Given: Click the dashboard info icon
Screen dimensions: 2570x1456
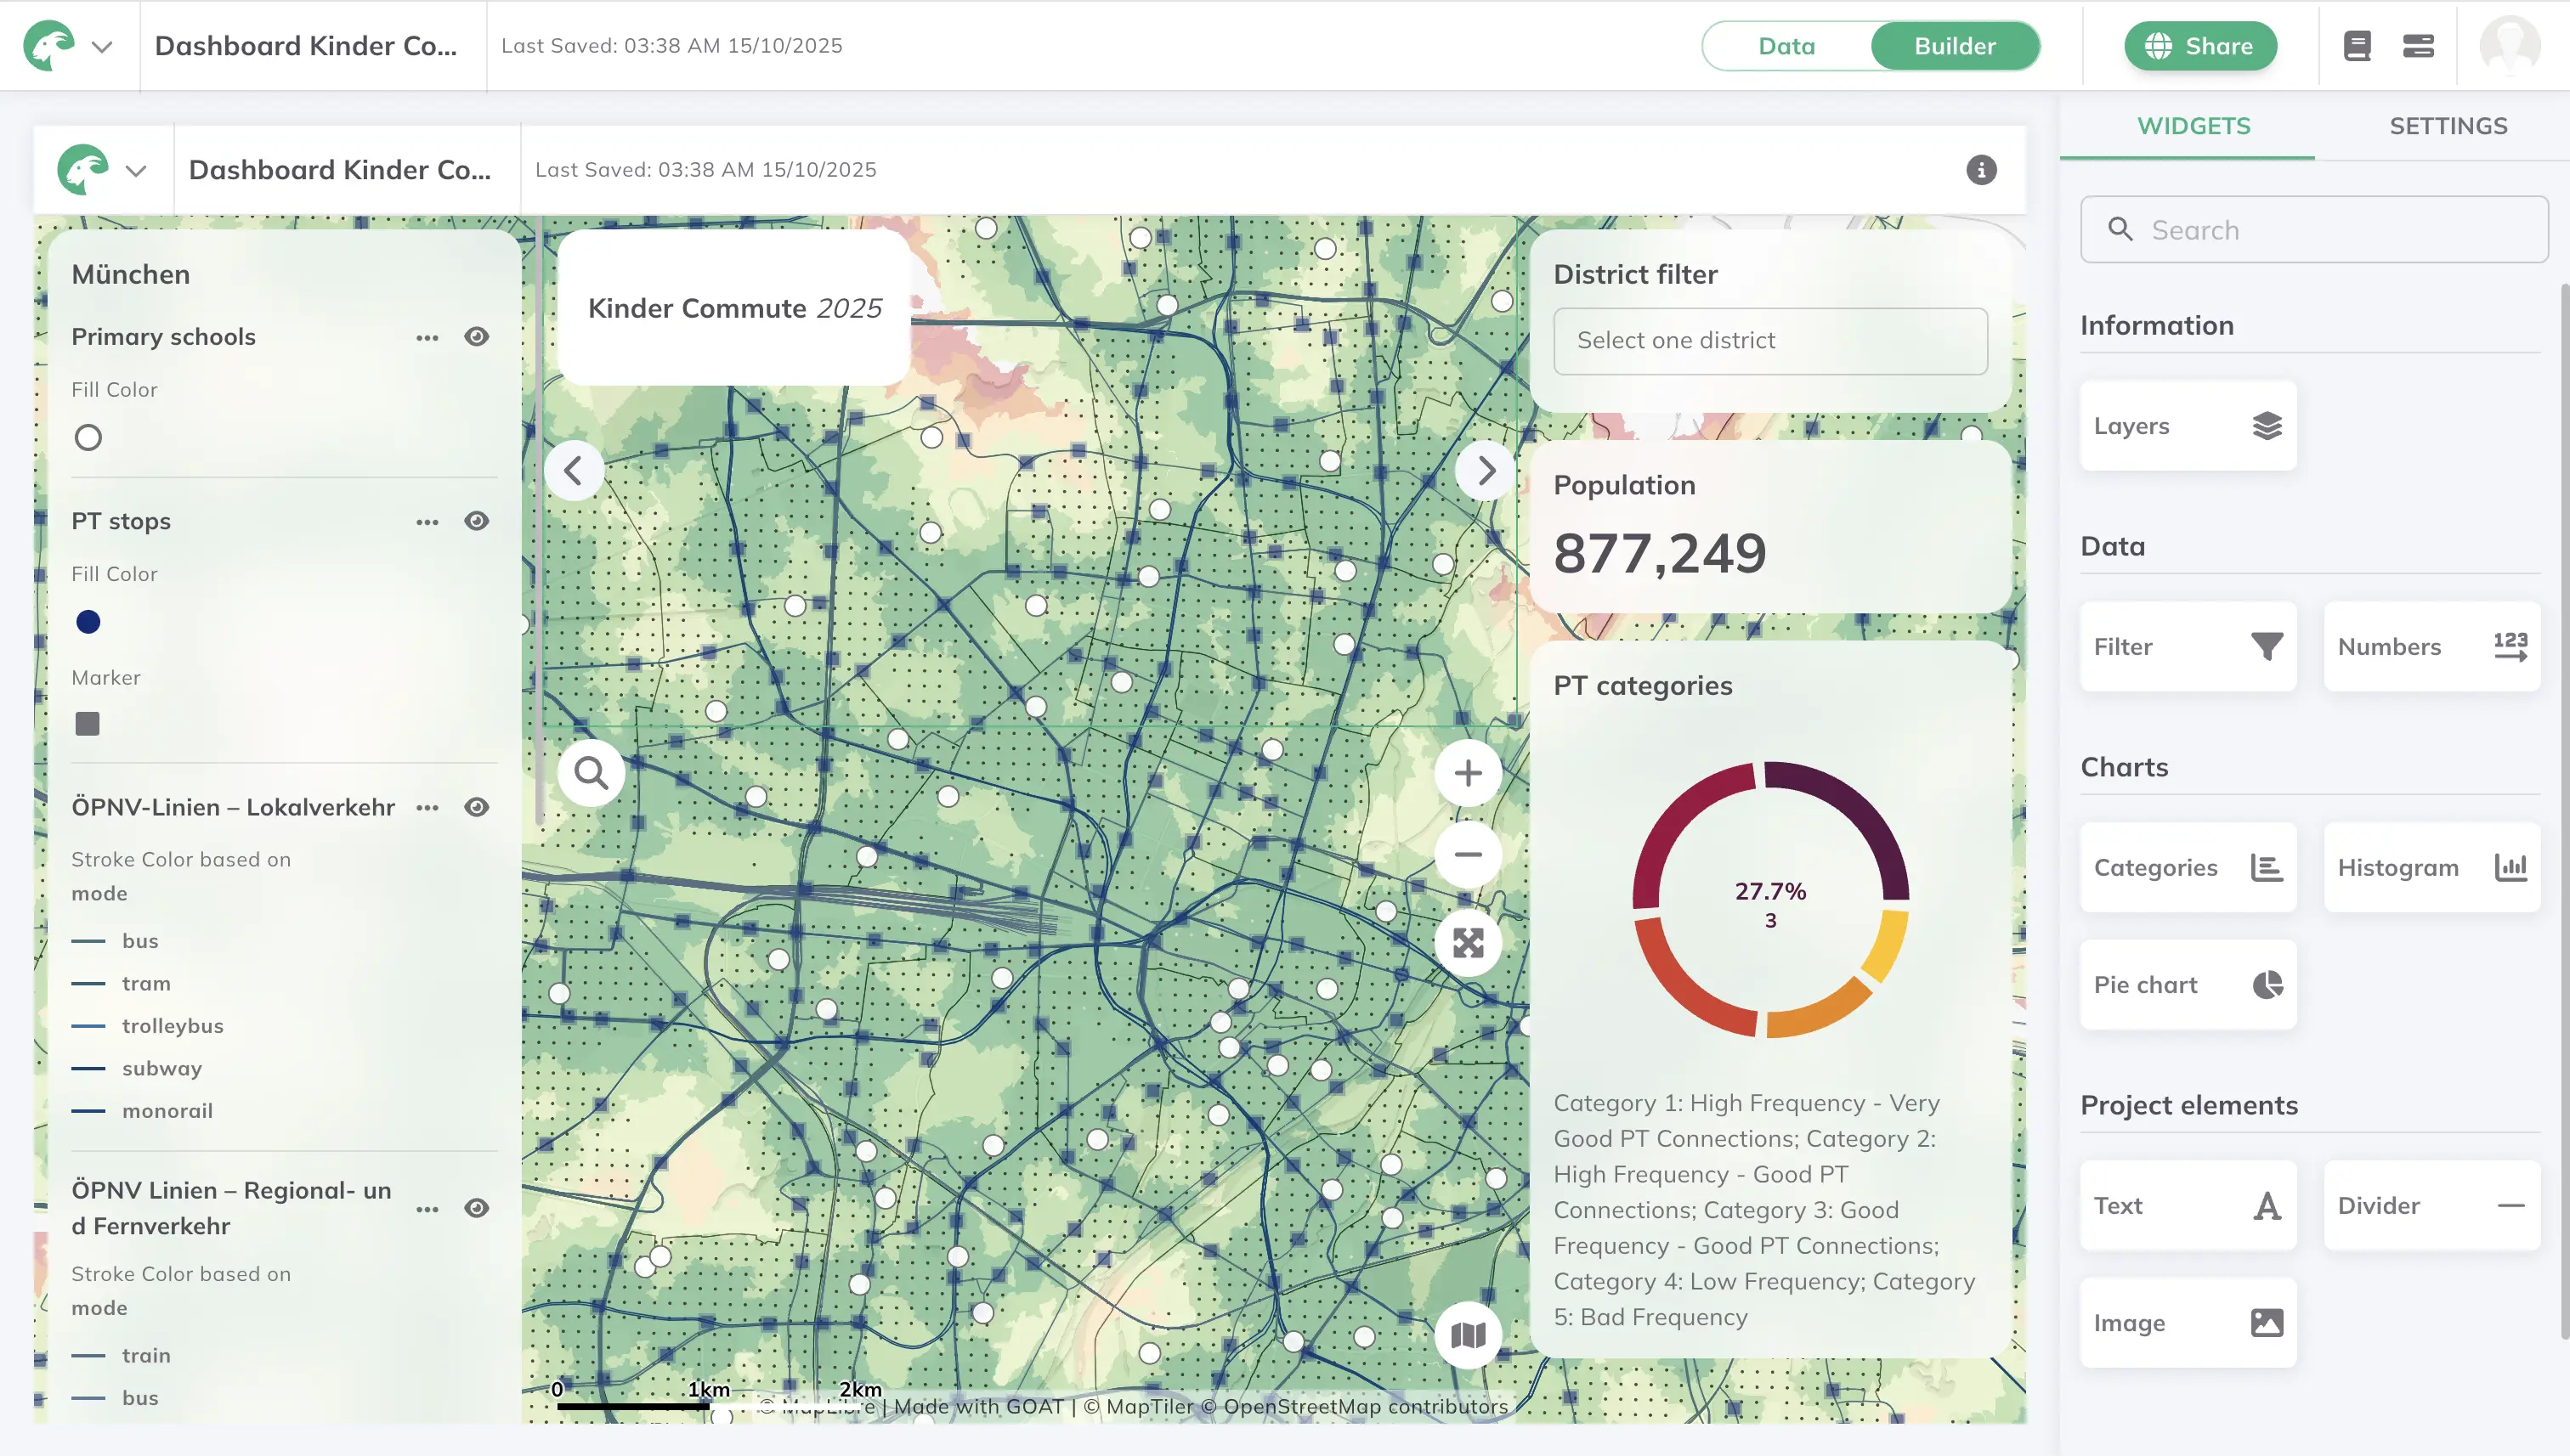Looking at the screenshot, I should pyautogui.click(x=1981, y=170).
